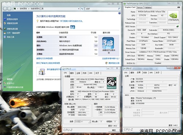Click the magnifier icon in the search box

[x=119, y=9]
